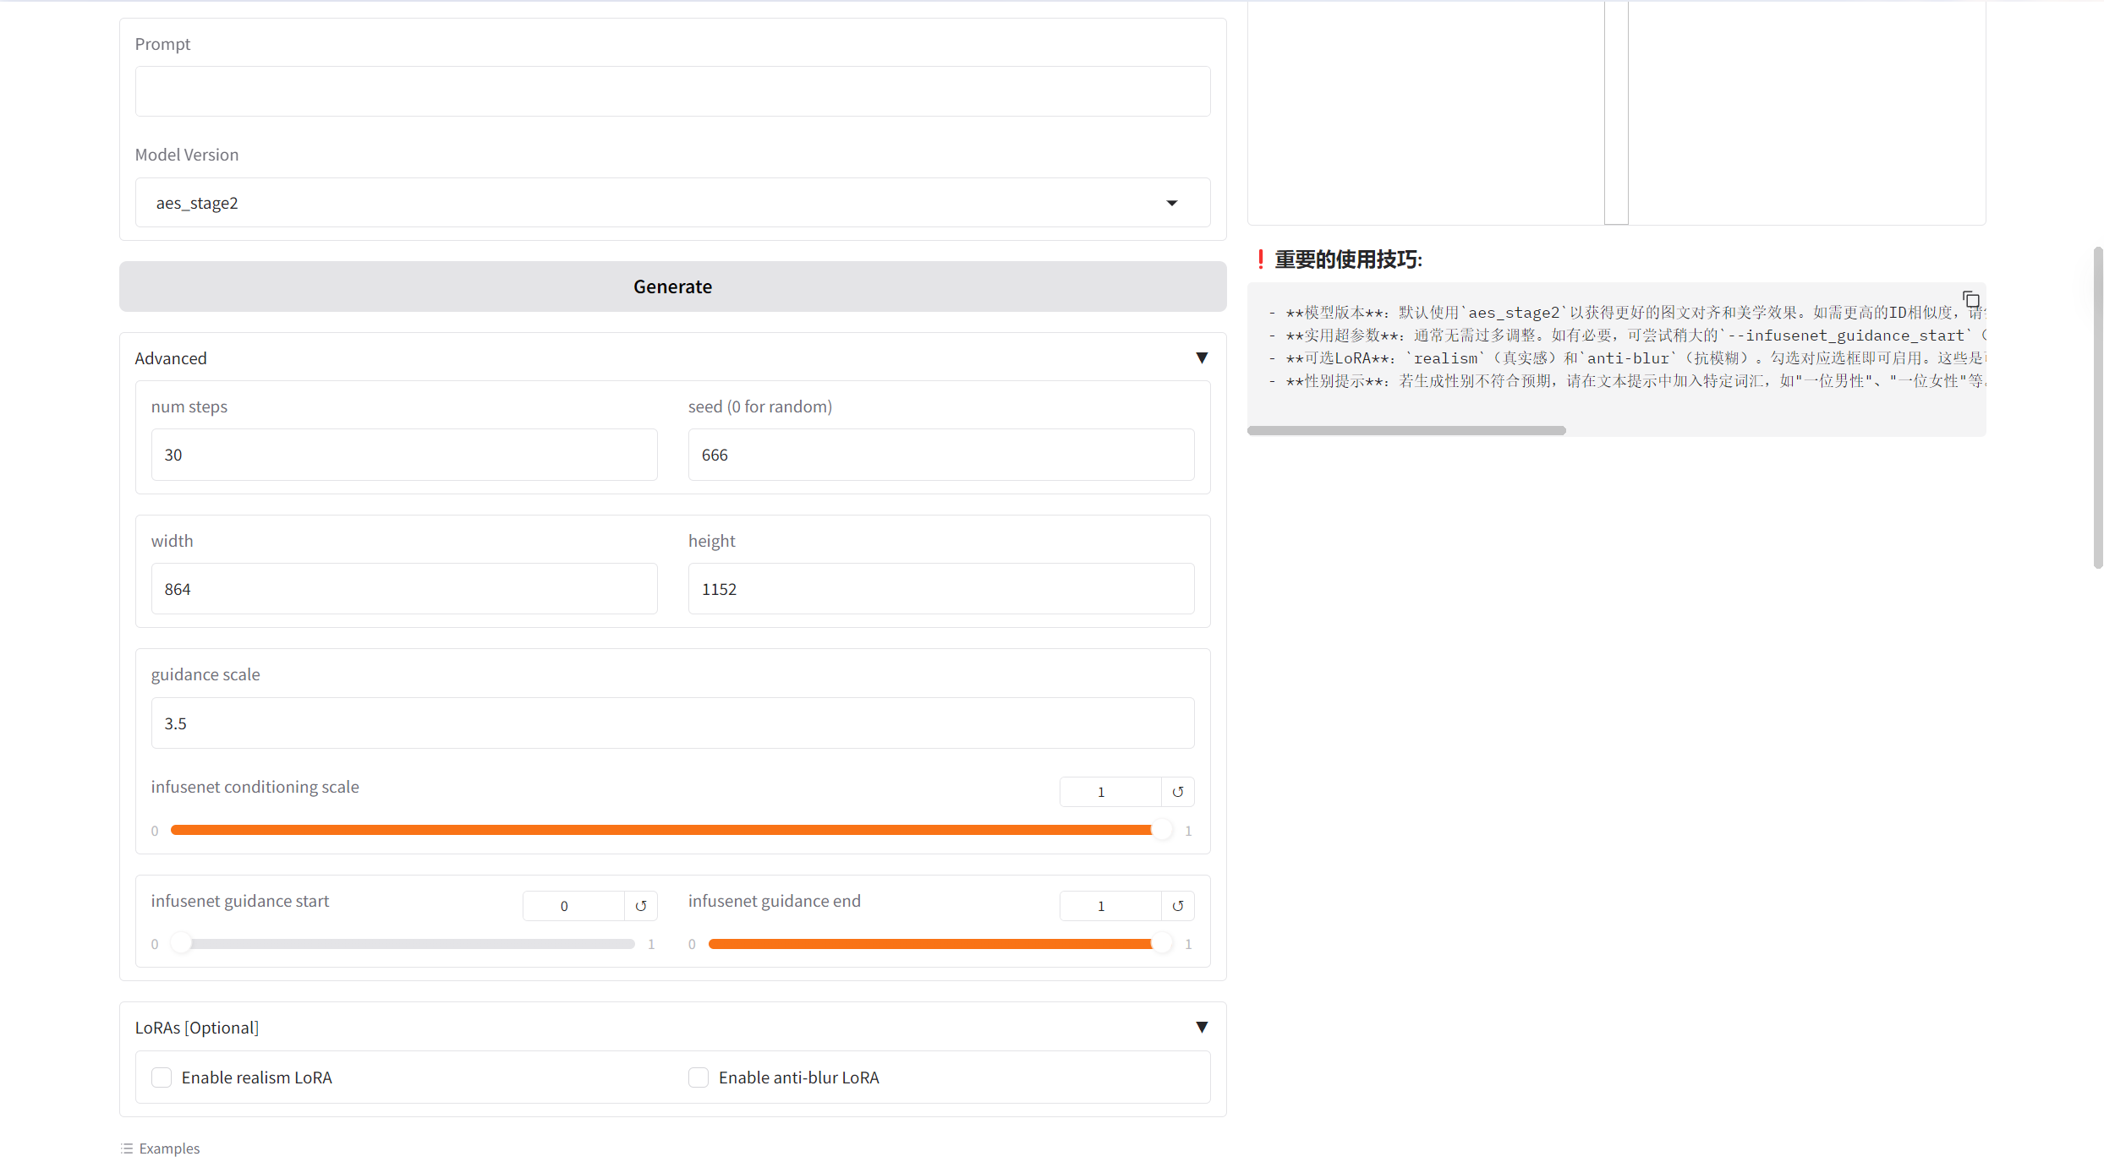Click the infusenet guidance start slider
The image size is (2104, 1162).
click(406, 944)
